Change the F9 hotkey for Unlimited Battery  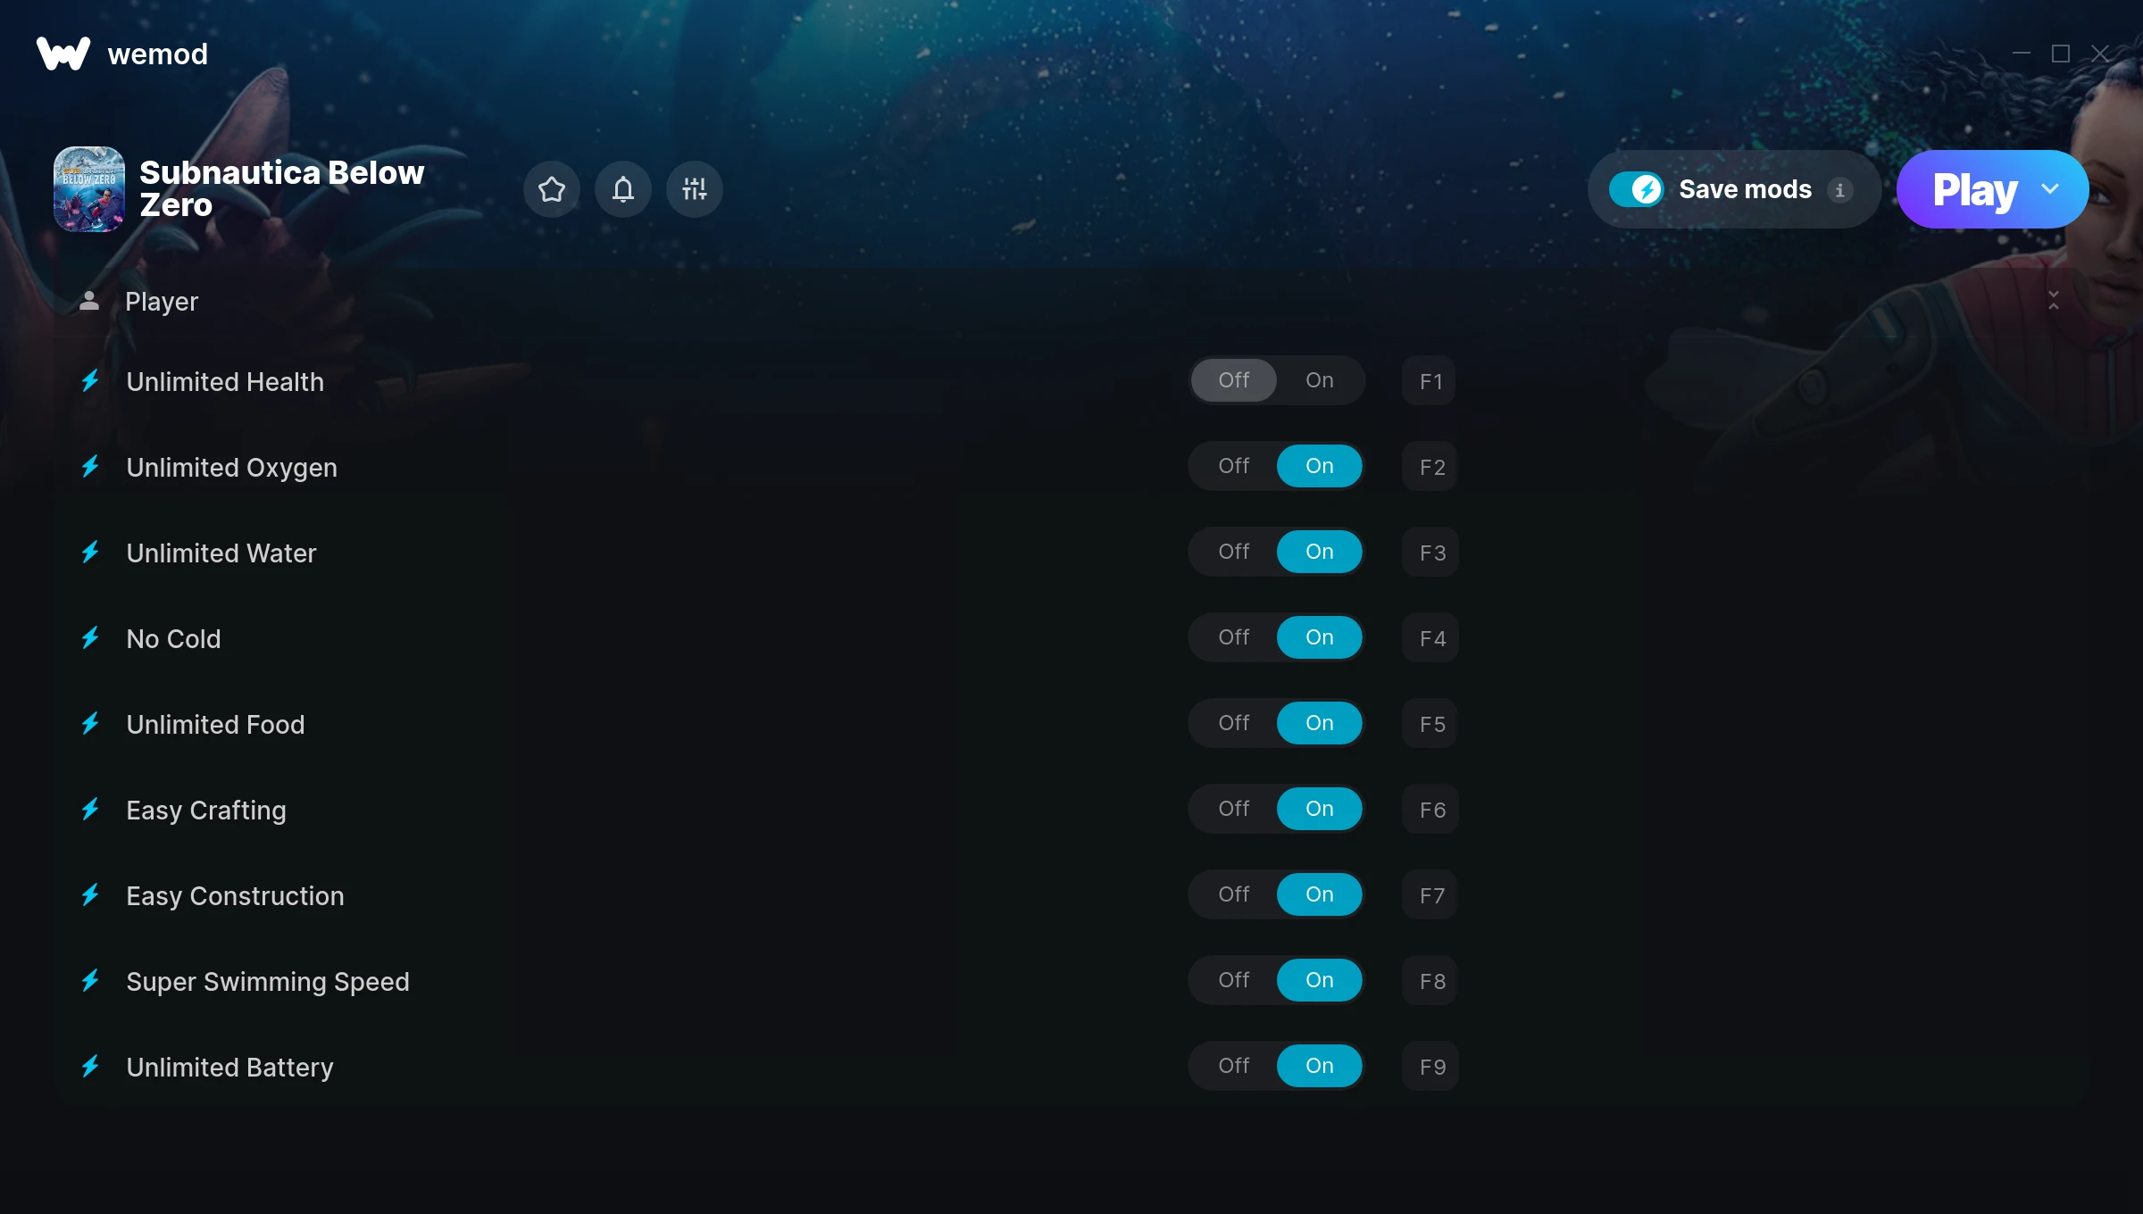[1431, 1067]
